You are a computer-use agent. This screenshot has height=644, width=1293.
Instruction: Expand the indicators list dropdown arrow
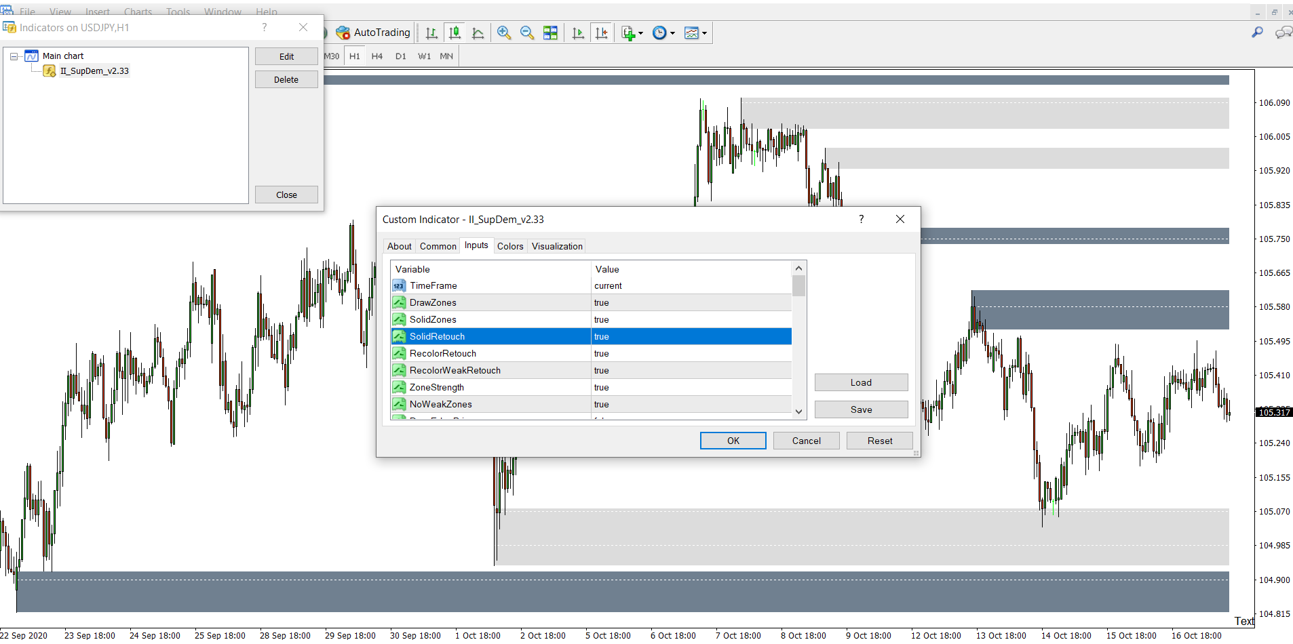640,33
